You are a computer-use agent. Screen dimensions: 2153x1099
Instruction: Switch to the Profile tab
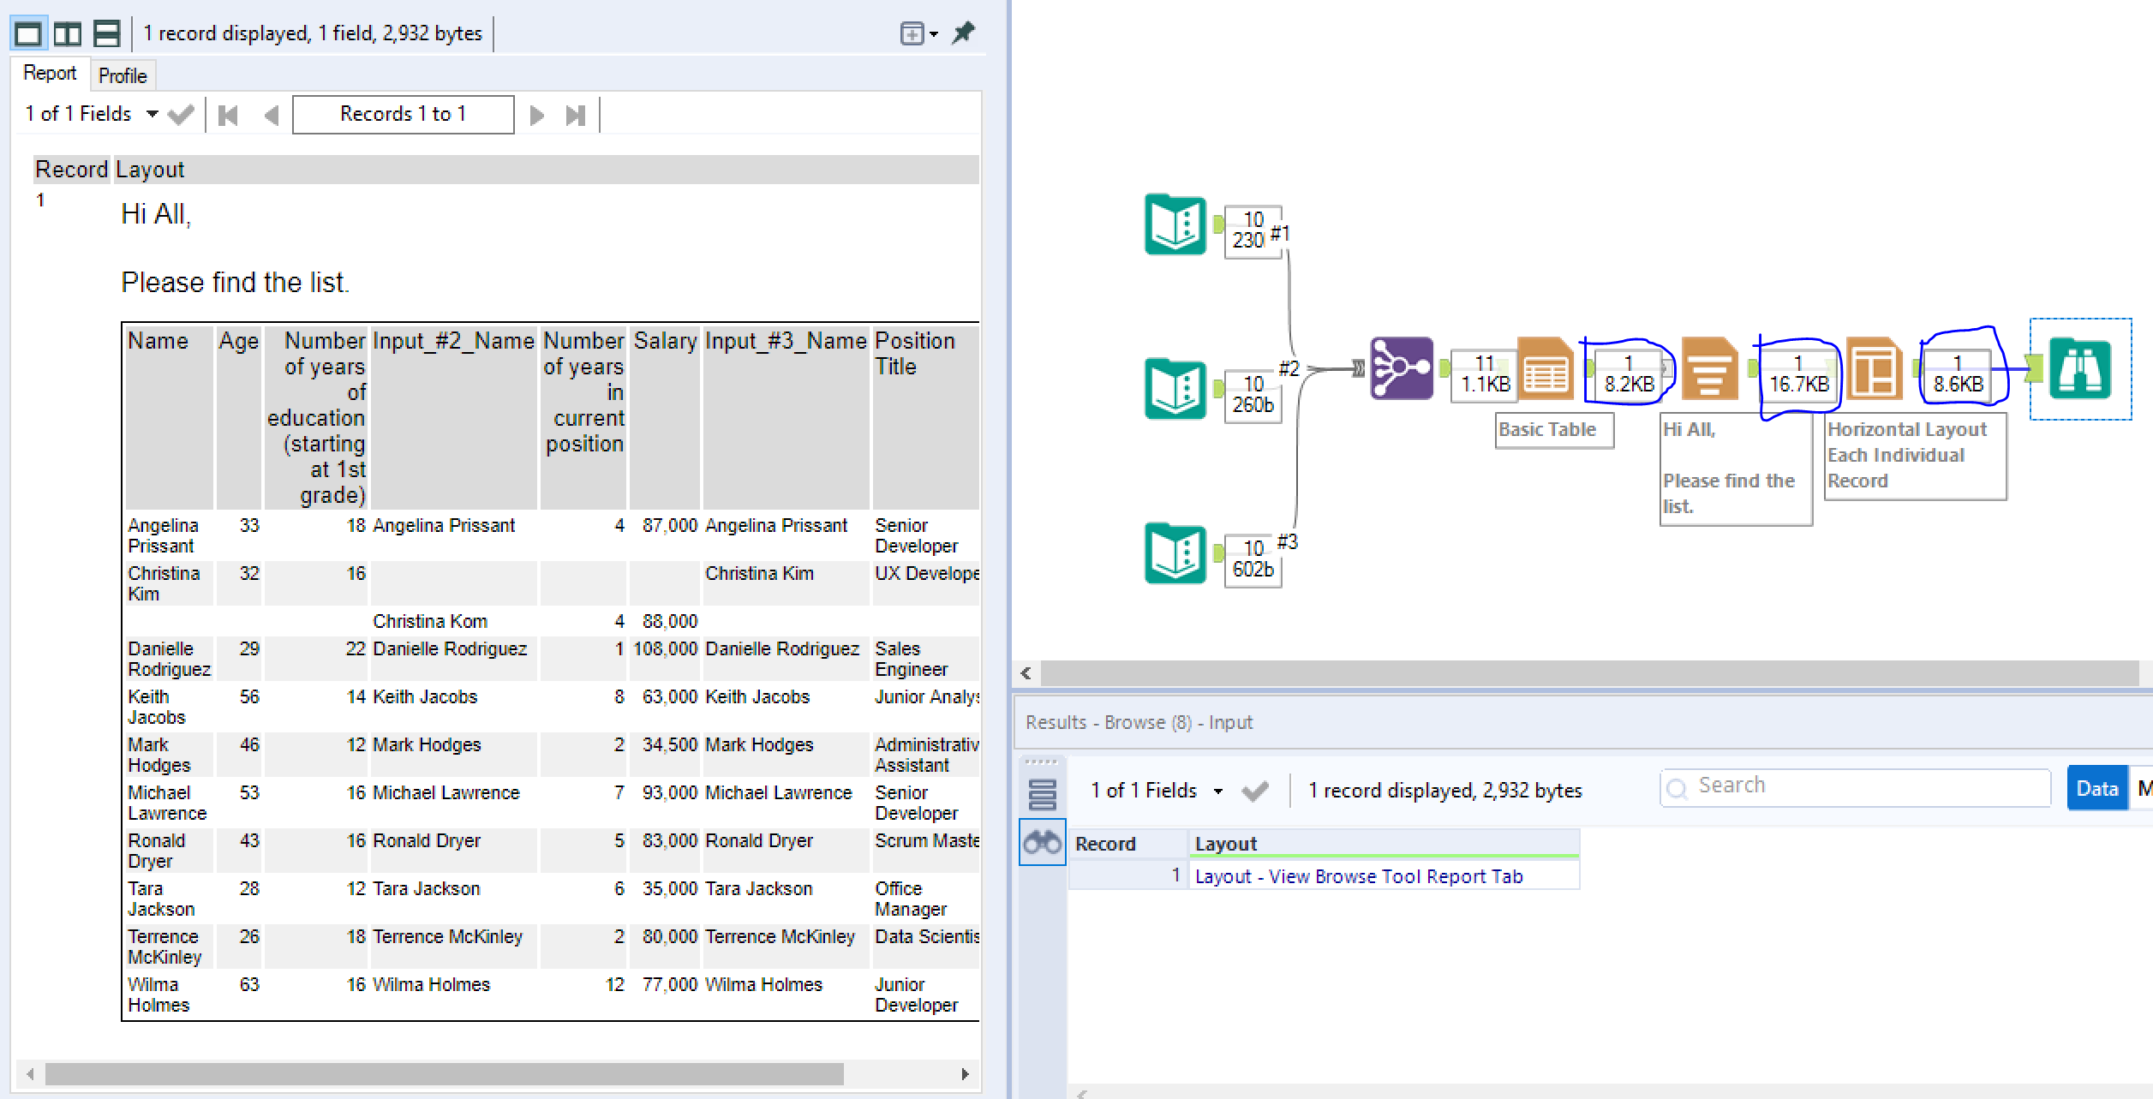click(x=123, y=75)
